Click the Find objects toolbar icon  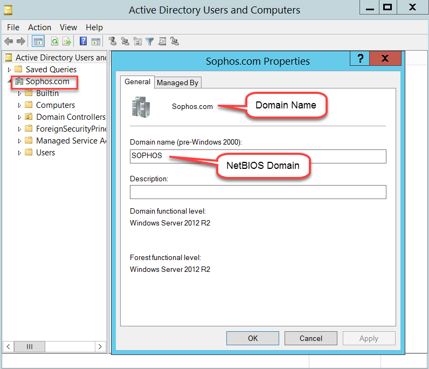[162, 42]
